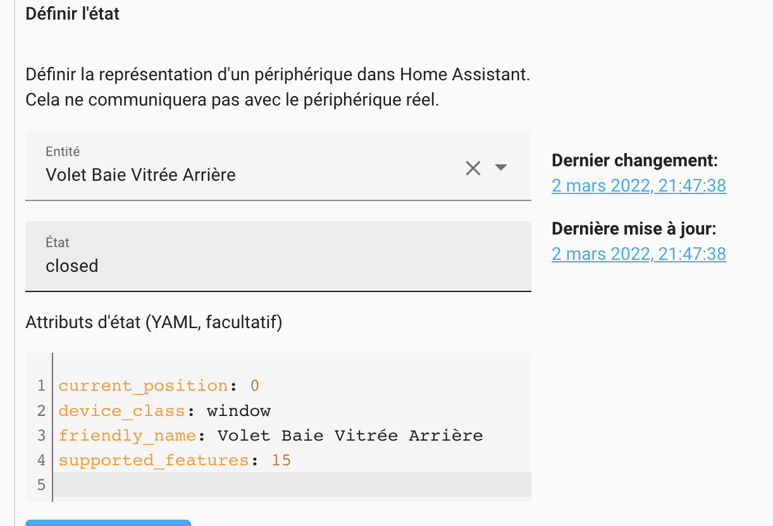The image size is (773, 526).
Task: Clear the Entité field using the X icon
Action: [473, 168]
